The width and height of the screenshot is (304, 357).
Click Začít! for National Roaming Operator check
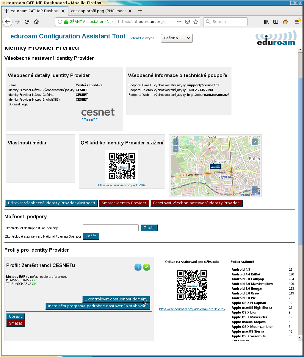point(91,236)
